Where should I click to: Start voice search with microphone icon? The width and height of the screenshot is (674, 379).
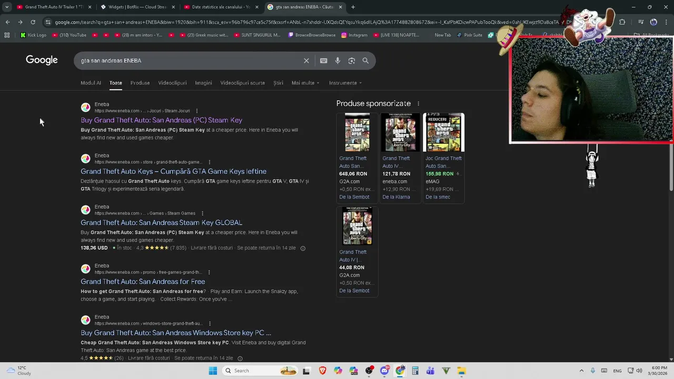tap(338, 61)
